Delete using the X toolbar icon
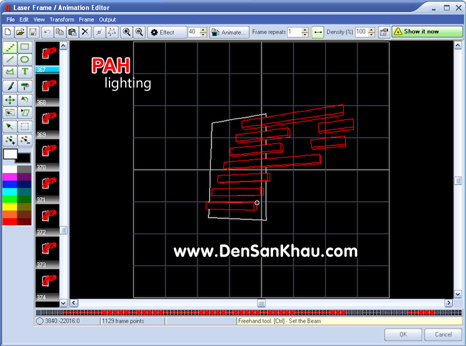Image resolution: width=466 pixels, height=346 pixels. (x=85, y=32)
